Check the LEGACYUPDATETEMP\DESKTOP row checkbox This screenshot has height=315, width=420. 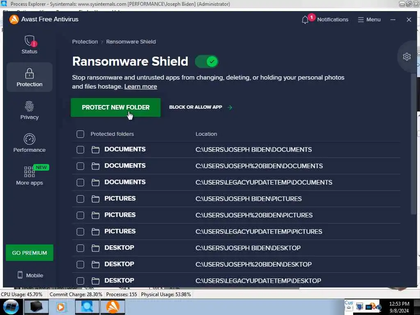(80, 281)
